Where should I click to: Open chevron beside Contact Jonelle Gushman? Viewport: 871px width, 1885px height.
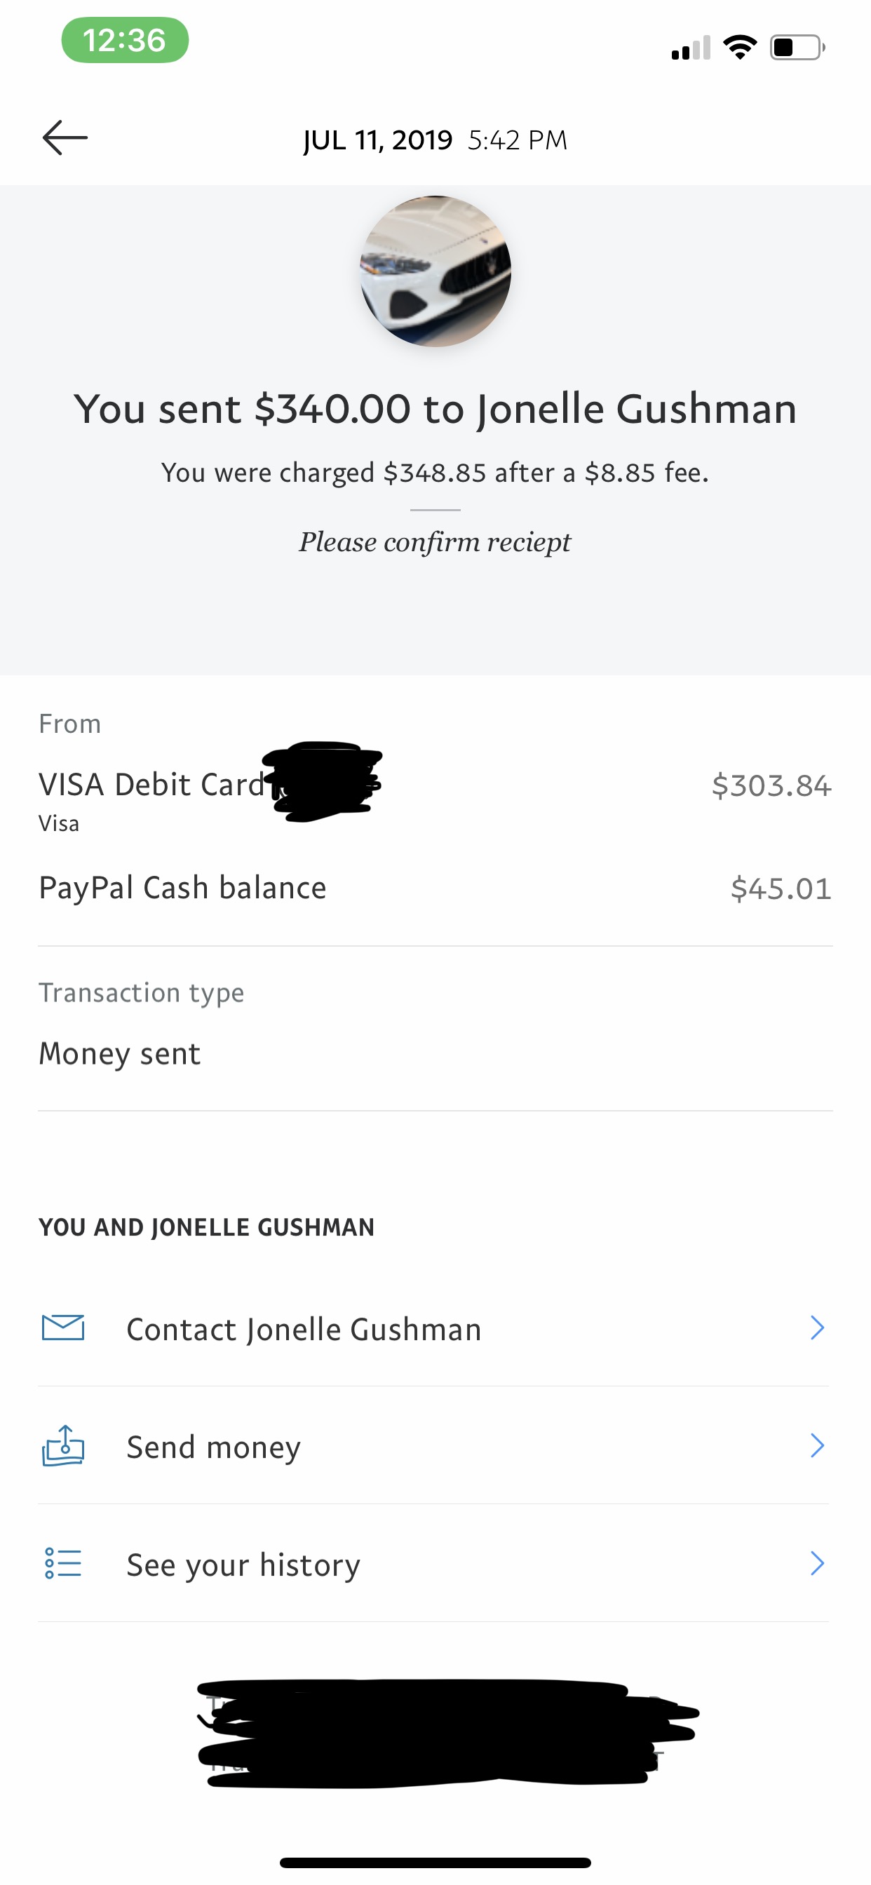(818, 1328)
